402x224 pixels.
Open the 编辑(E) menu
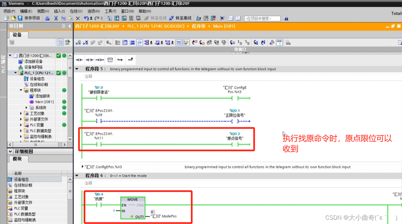tap(26, 11)
